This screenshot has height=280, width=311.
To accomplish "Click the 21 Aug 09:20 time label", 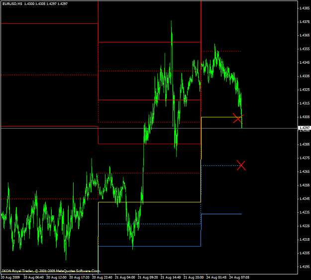I will click(148, 277).
